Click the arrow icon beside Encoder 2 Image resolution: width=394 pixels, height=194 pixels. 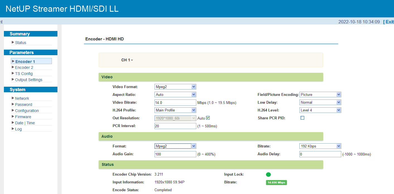[13, 67]
